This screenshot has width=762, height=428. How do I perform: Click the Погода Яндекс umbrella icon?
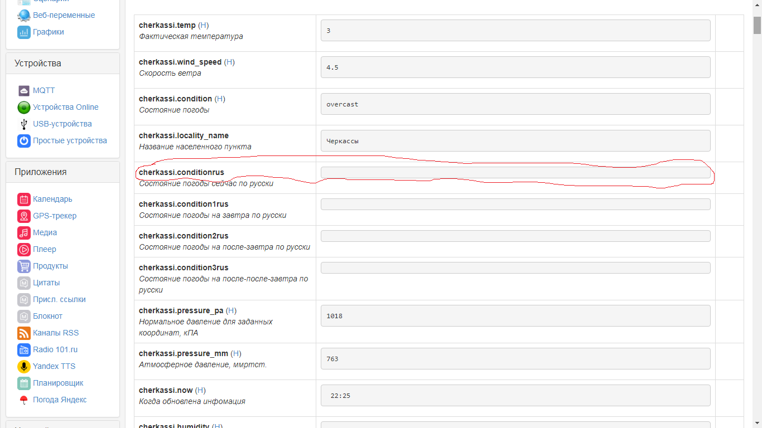(x=23, y=400)
